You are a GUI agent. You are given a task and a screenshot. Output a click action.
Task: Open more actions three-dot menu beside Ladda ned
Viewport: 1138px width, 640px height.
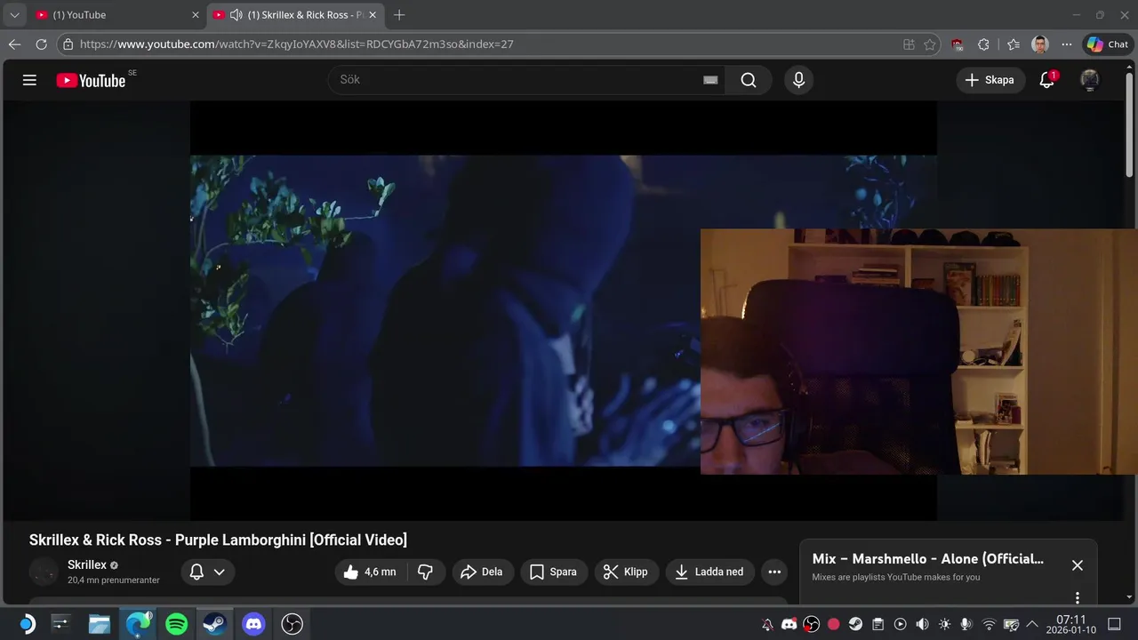click(774, 572)
